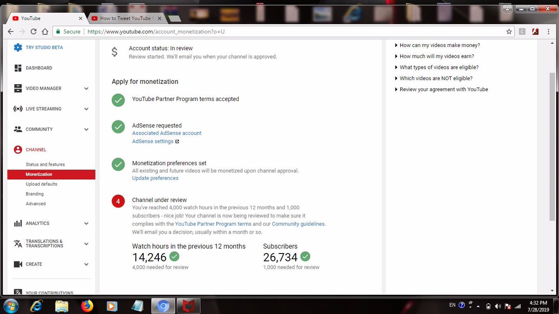
Task: Click the green check next to AdSense requested
Action: coord(118,127)
